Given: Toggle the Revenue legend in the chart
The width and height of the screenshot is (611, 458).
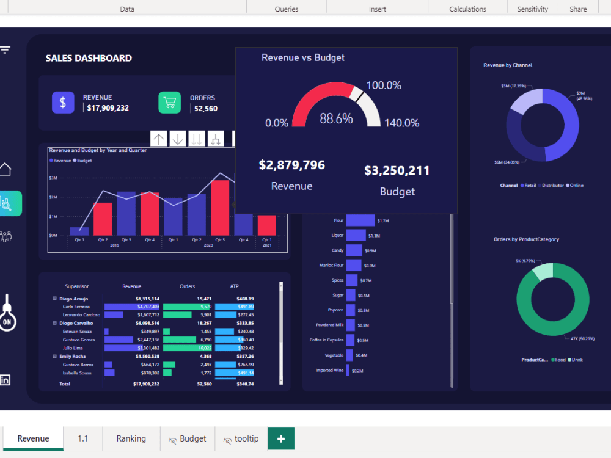Looking at the screenshot, I should [x=61, y=160].
